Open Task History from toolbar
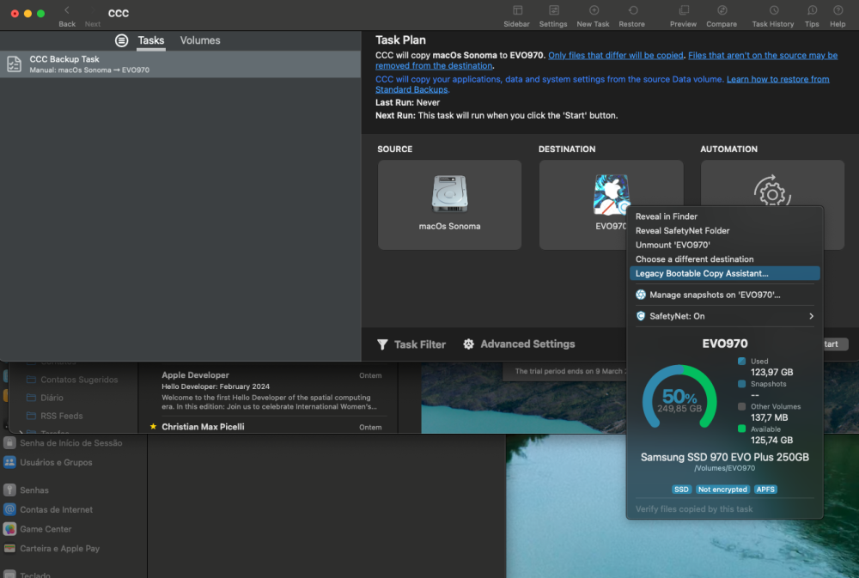The height and width of the screenshot is (578, 859). [773, 10]
